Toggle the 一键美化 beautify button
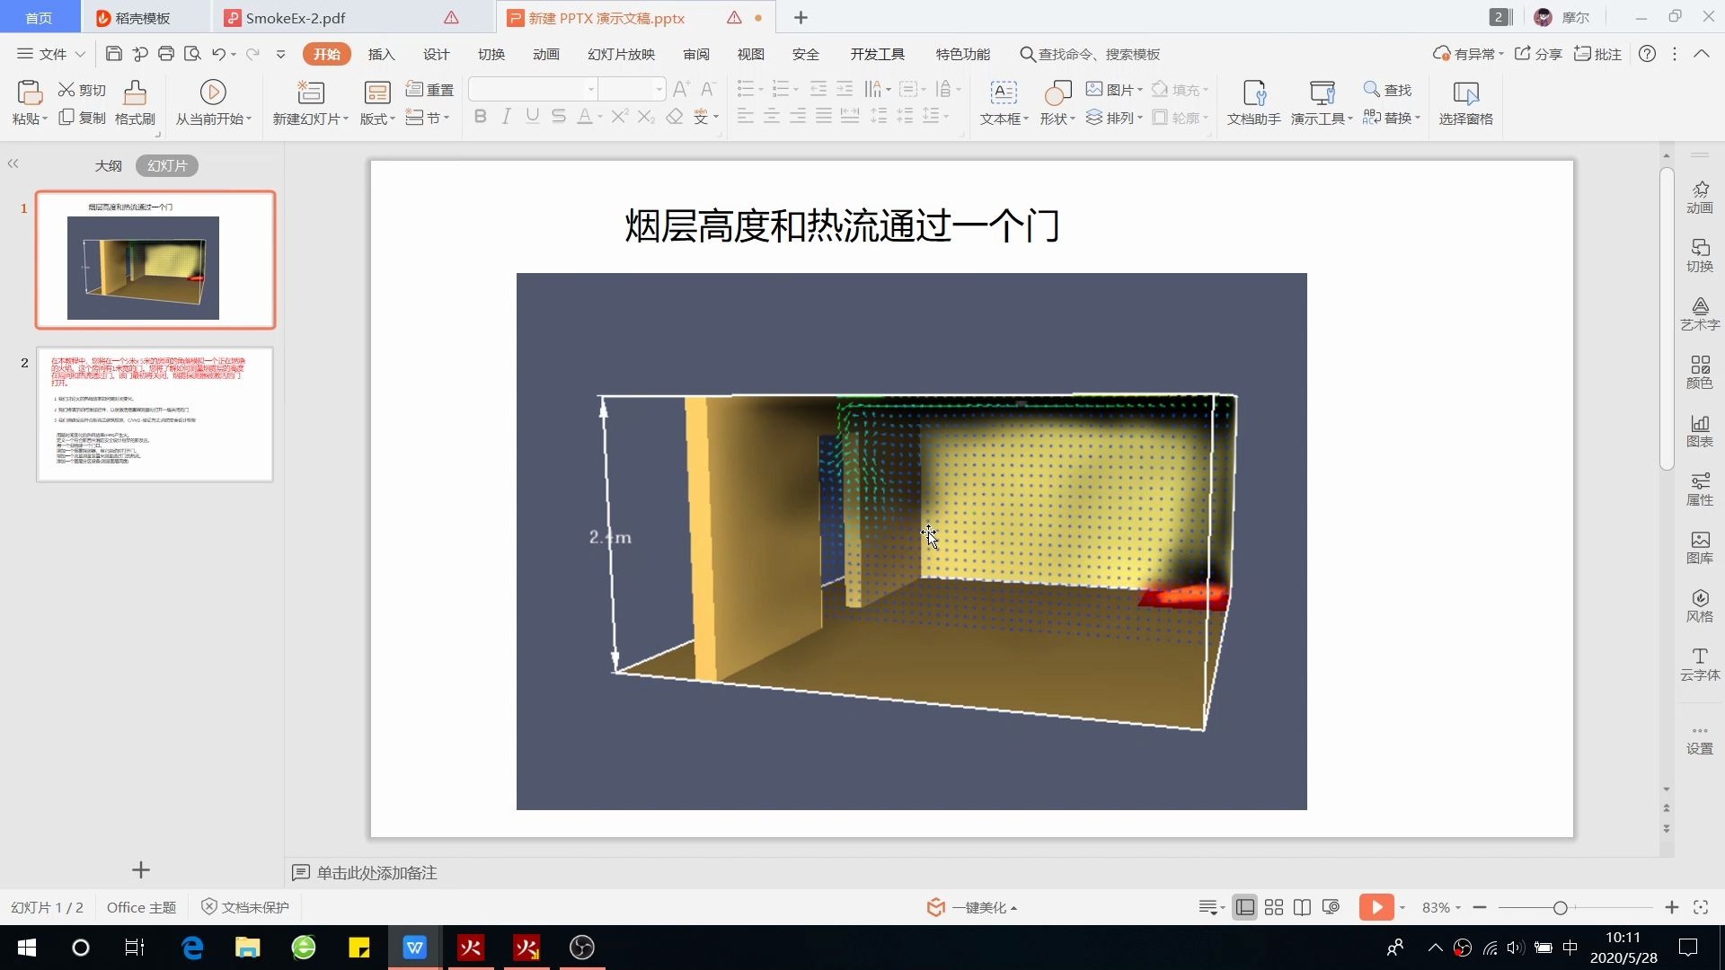 coord(971,906)
